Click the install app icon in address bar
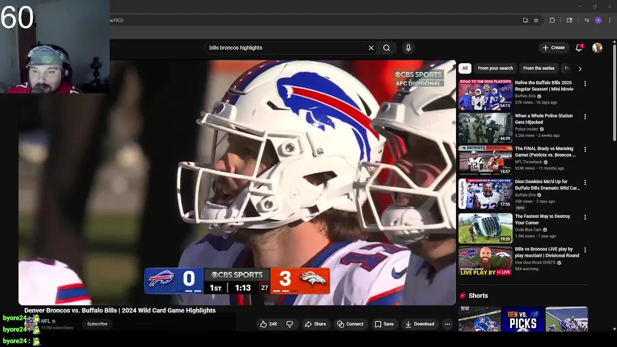 pos(525,20)
